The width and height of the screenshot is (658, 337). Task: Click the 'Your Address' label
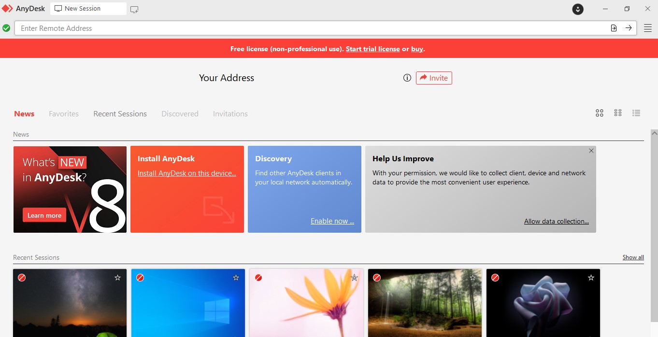pos(227,78)
